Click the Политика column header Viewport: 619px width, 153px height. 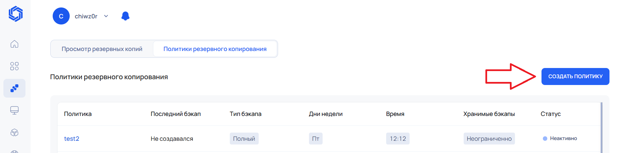tap(78, 114)
